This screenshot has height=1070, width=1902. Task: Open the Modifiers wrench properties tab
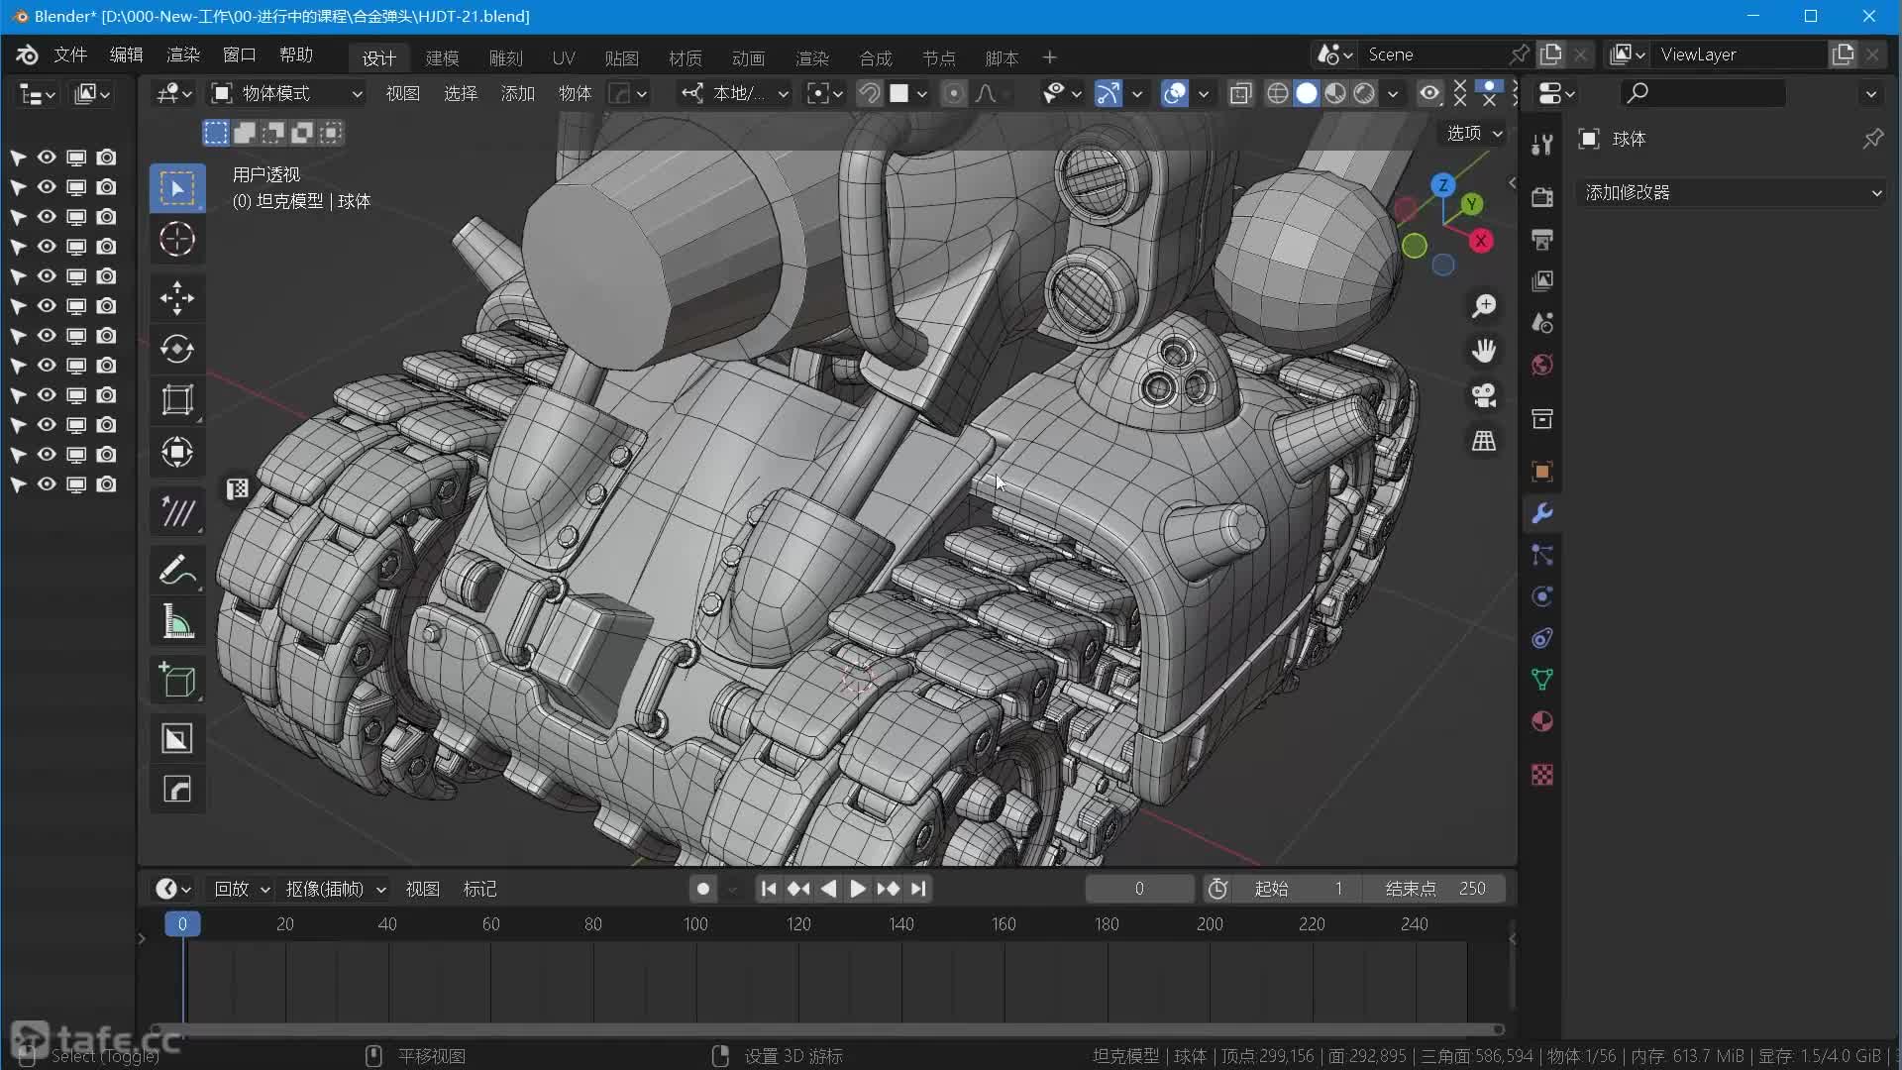coord(1541,513)
